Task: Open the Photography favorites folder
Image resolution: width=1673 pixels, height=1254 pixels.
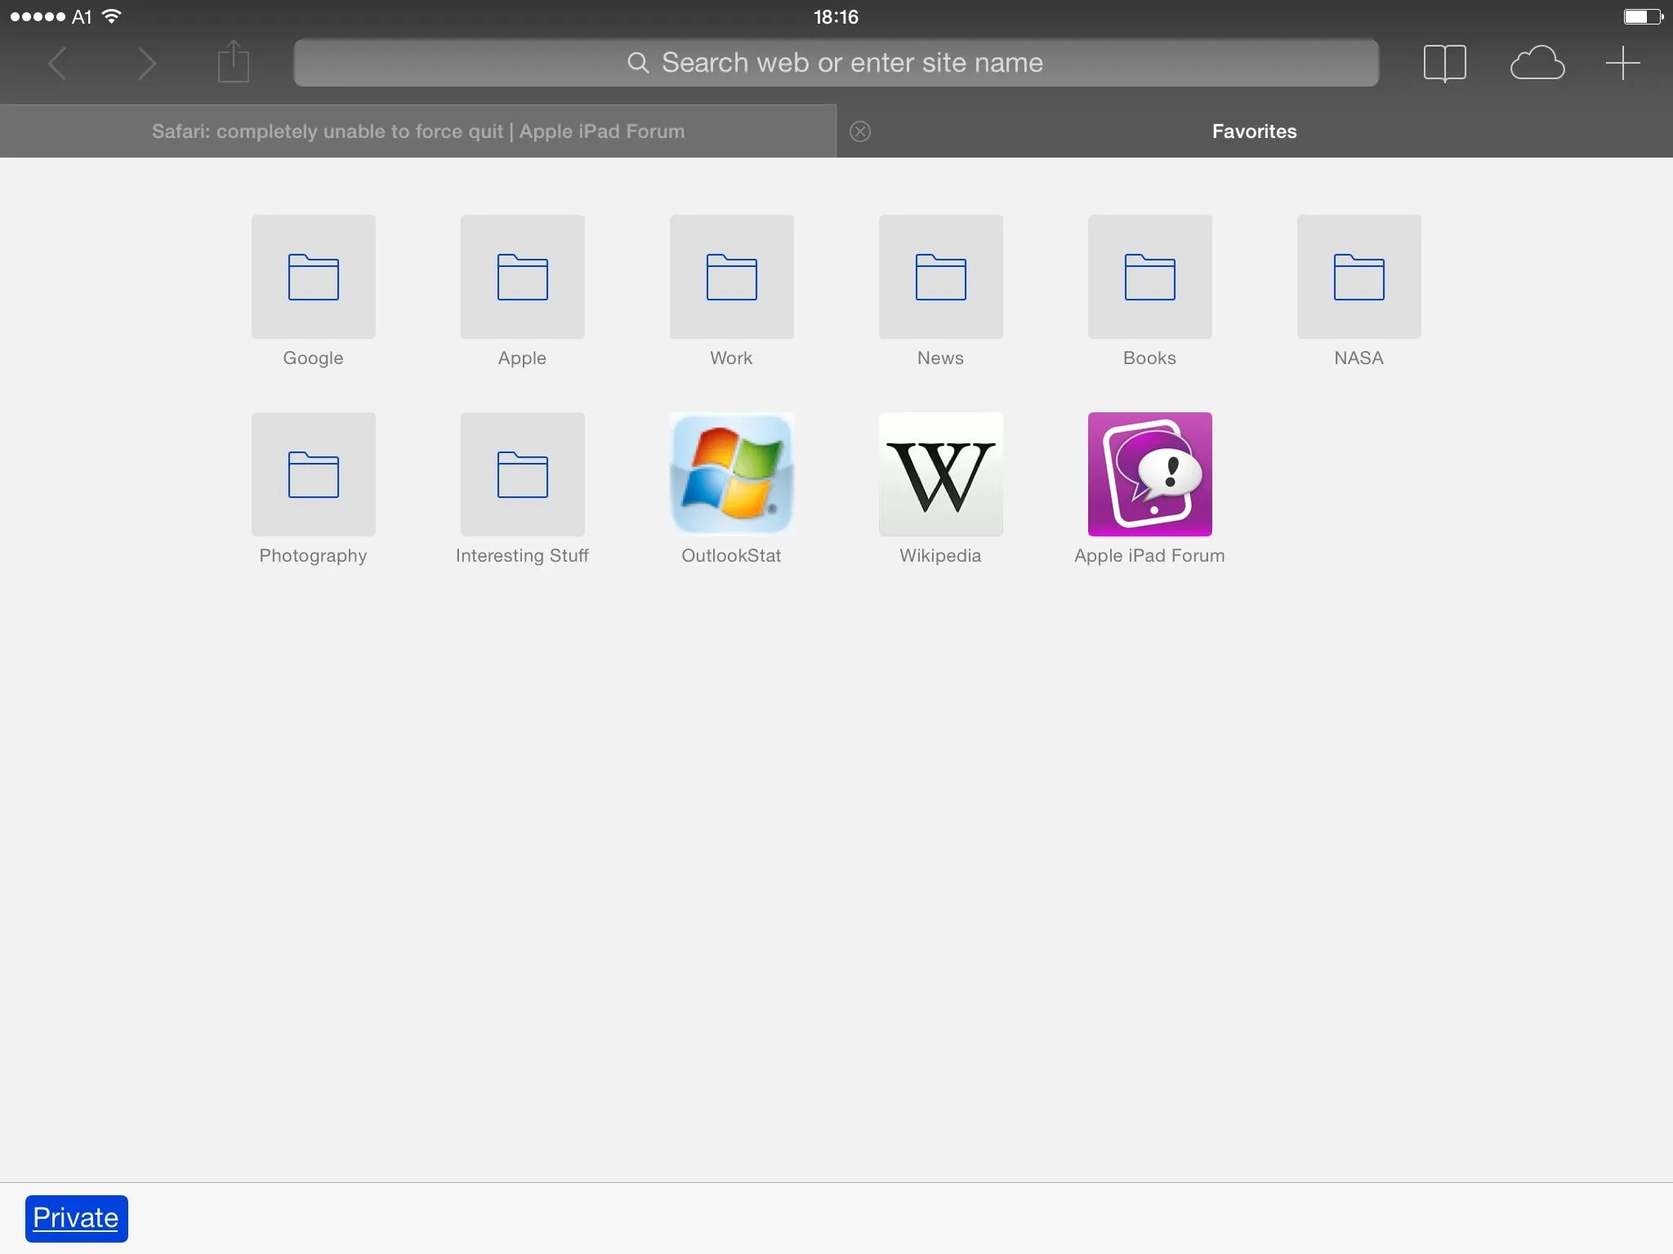Action: (x=313, y=474)
